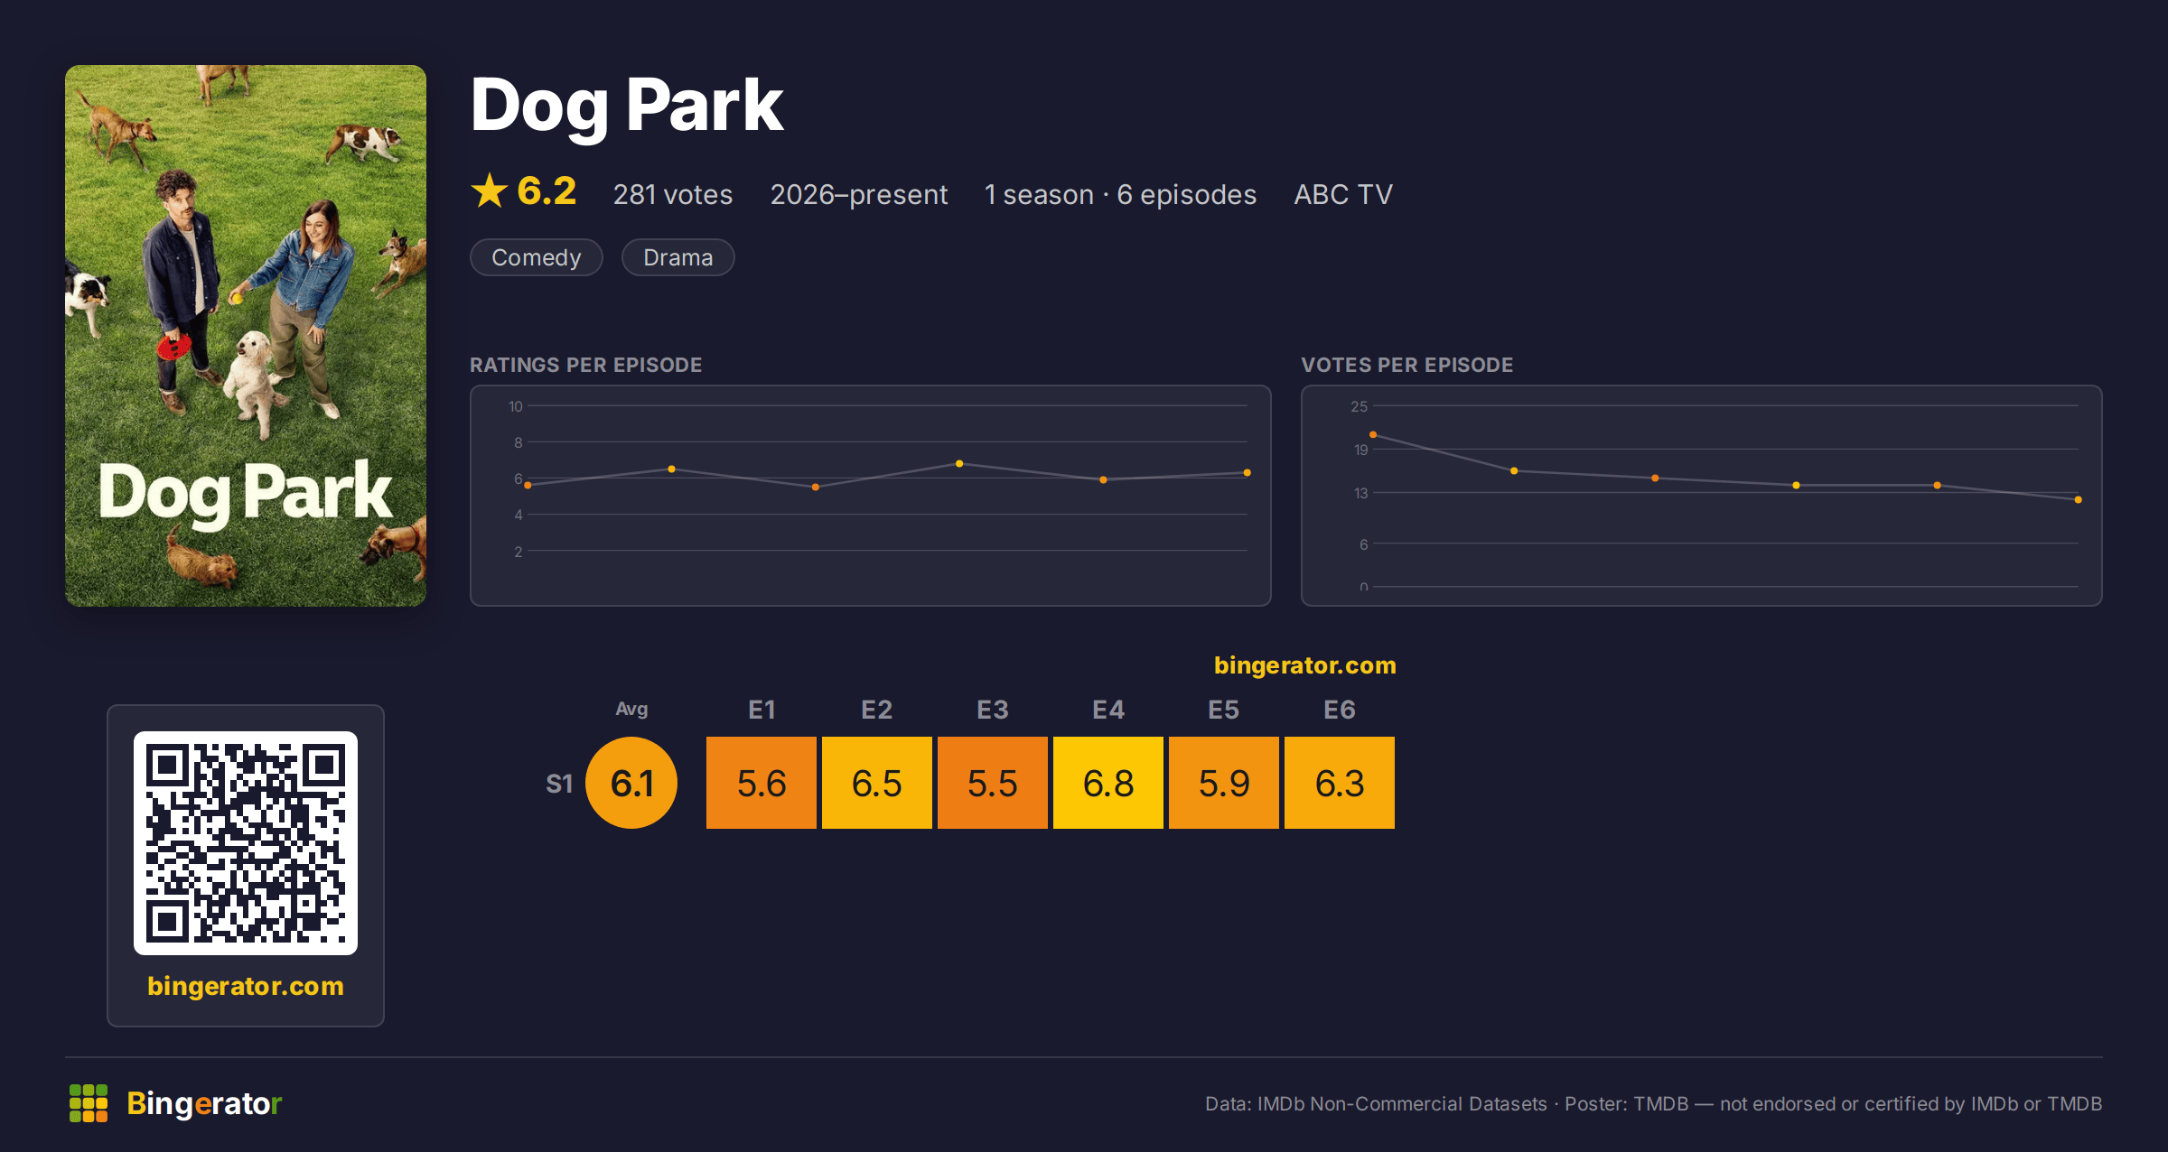Click the Dog Park poster thumbnail

pyautogui.click(x=246, y=336)
